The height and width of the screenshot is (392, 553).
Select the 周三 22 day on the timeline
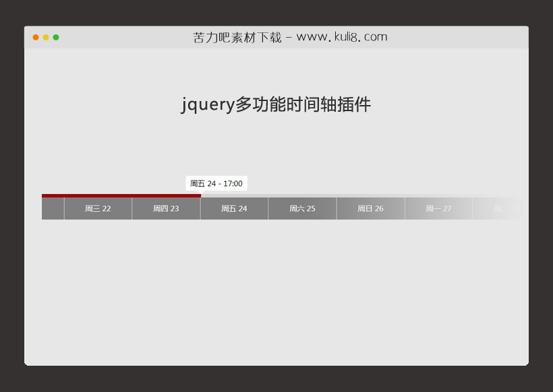coord(98,208)
